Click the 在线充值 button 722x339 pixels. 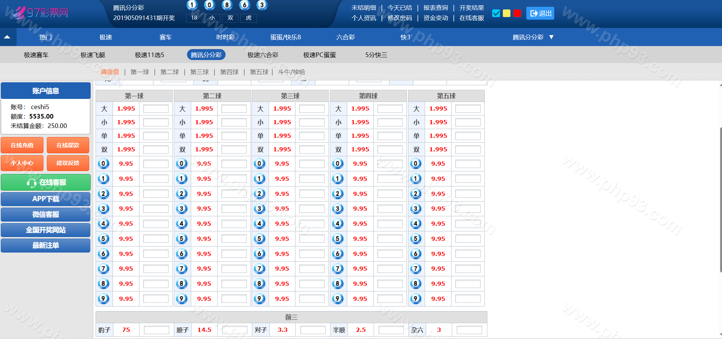(22, 145)
